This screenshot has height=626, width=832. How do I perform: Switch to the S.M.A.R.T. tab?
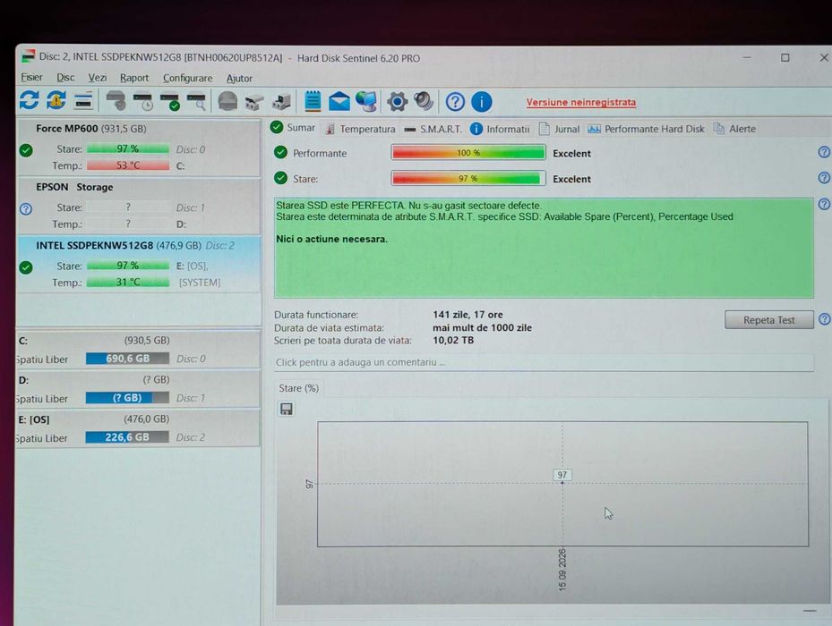click(433, 129)
